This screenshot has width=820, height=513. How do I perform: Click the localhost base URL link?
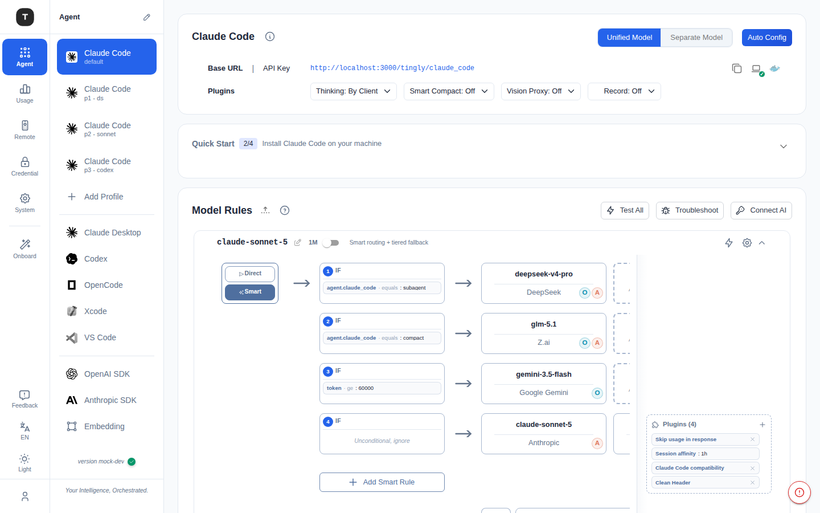[x=392, y=68]
